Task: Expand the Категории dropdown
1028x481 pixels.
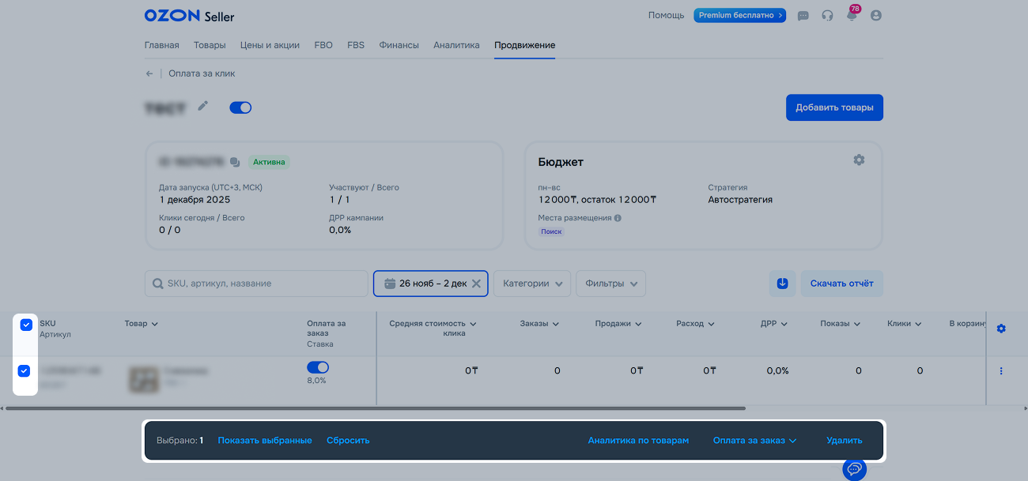Action: (x=532, y=284)
